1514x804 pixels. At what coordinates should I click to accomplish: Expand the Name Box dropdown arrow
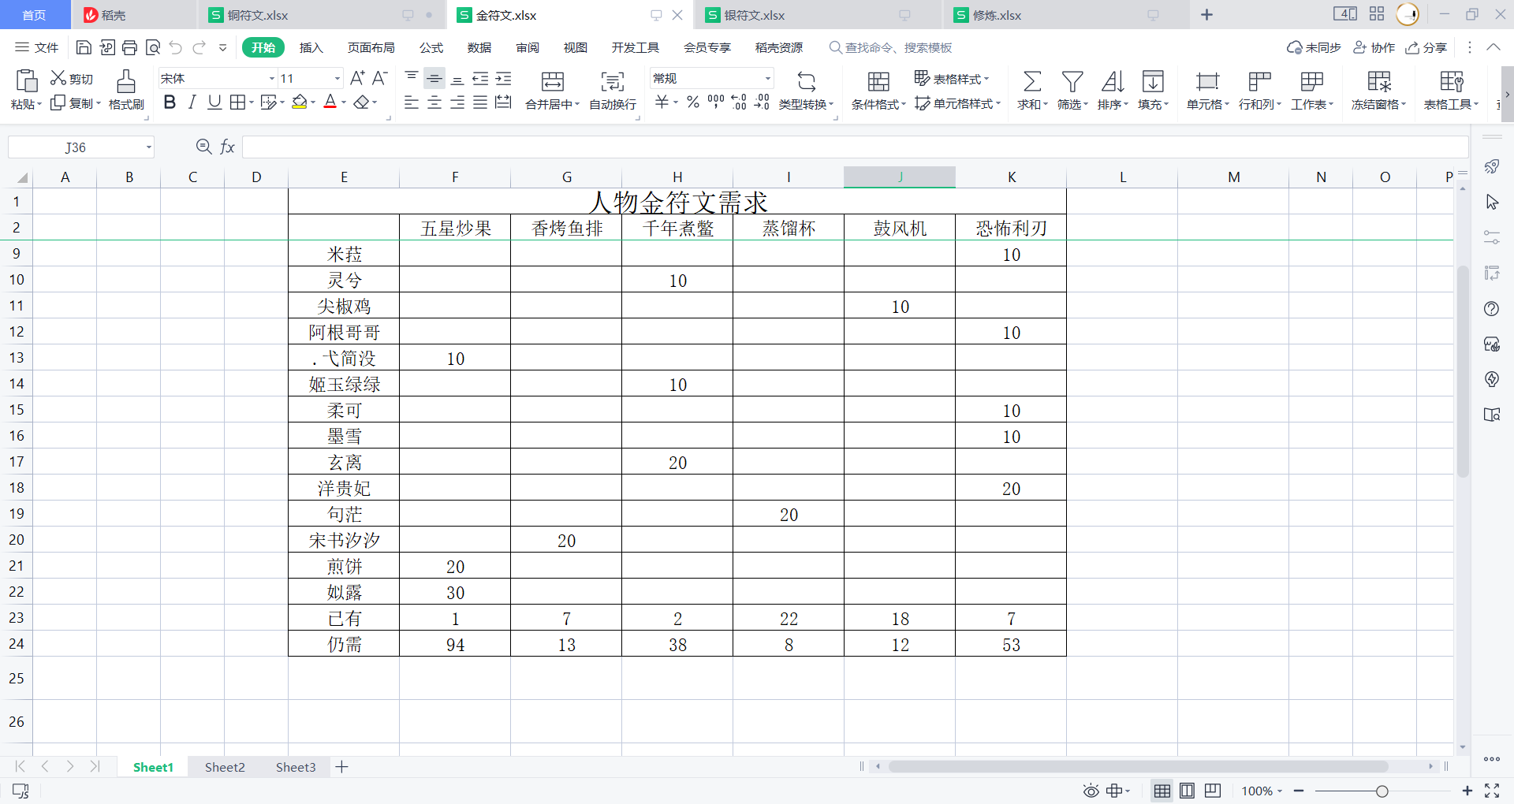pyautogui.click(x=148, y=147)
